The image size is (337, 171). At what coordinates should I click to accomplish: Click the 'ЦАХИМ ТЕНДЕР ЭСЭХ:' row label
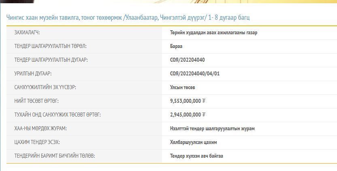click(37, 142)
